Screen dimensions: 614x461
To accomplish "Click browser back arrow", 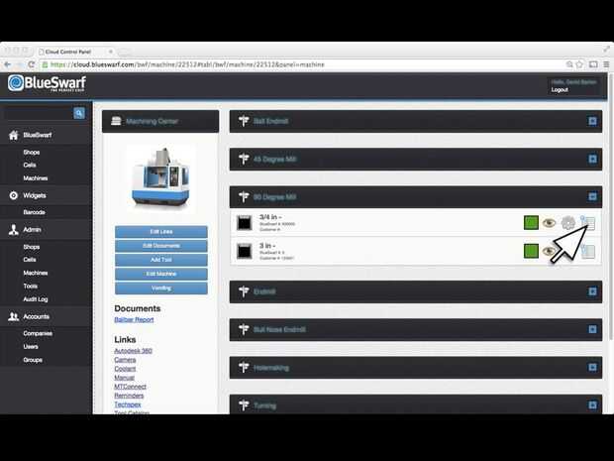I will click(x=8, y=64).
